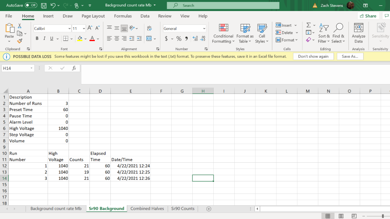390x219 pixels.
Task: Click the yellow fill color swatch
Action: (x=80, y=39)
